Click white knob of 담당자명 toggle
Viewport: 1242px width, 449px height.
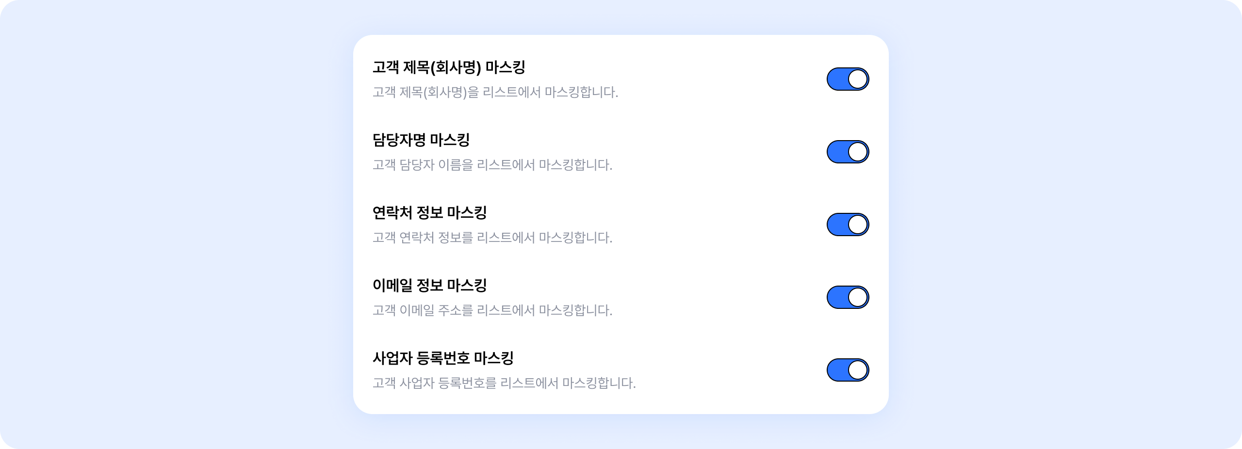pos(858,152)
